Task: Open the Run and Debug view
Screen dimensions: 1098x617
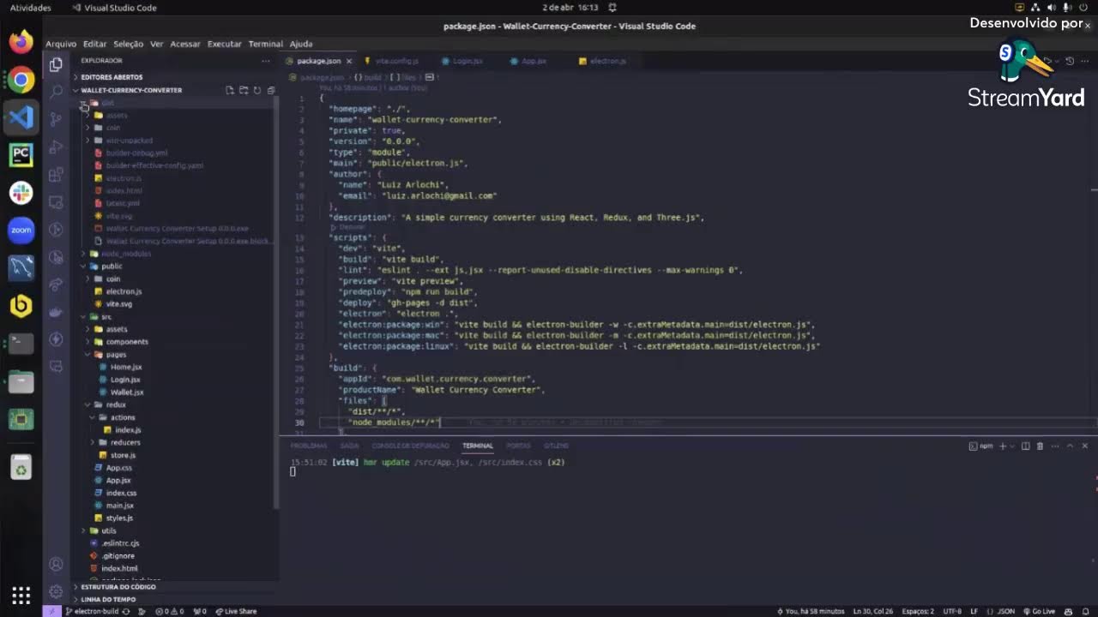Action: tap(56, 147)
